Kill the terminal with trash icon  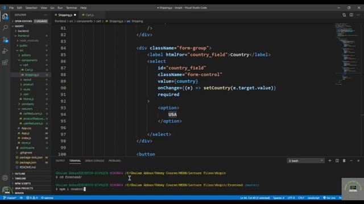click(x=344, y=160)
